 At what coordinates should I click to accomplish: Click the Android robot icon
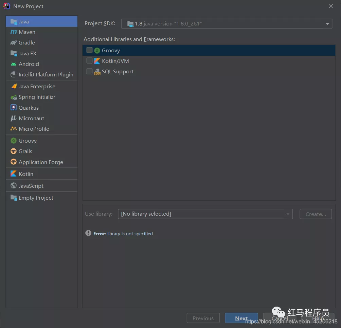point(14,64)
